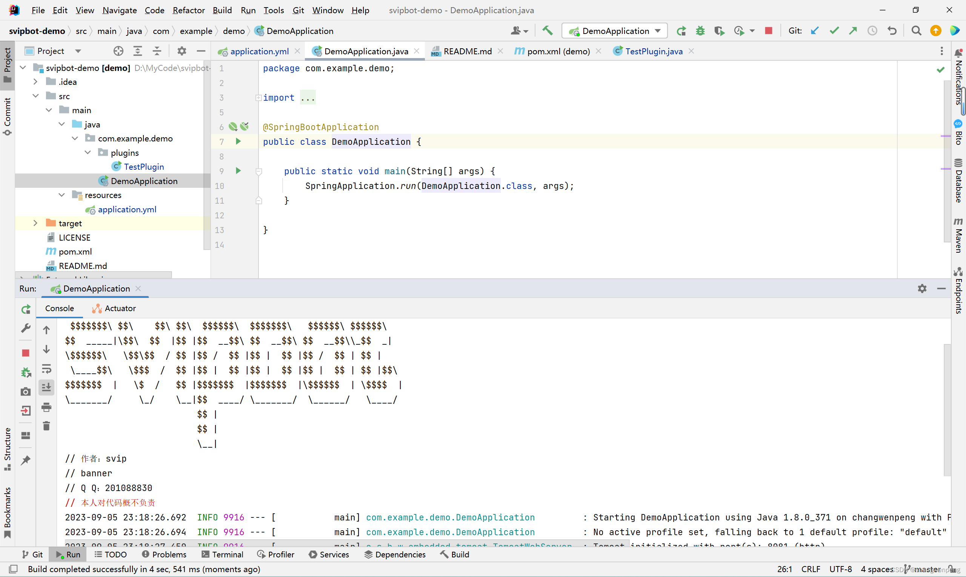
Task: Rerun DemoApplication in the Run panel
Action: click(26, 310)
